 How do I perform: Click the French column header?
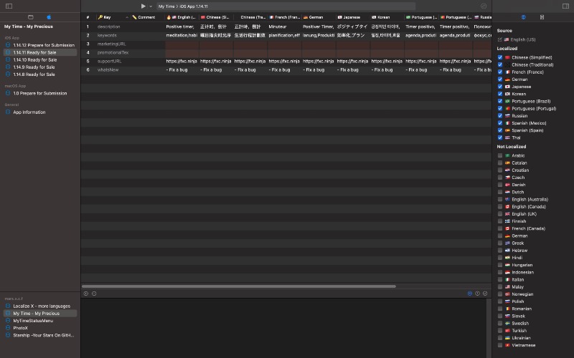(284, 17)
